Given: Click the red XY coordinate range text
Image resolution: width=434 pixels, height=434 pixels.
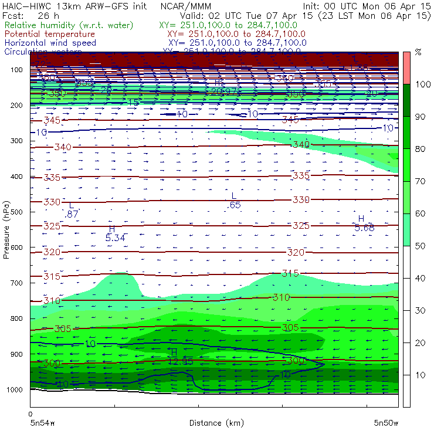Looking at the screenshot, I should pyautogui.click(x=236, y=34).
